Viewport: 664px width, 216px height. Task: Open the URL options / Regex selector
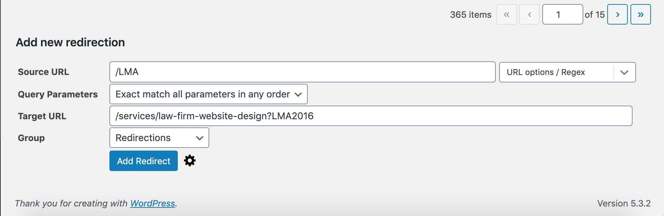coord(568,72)
